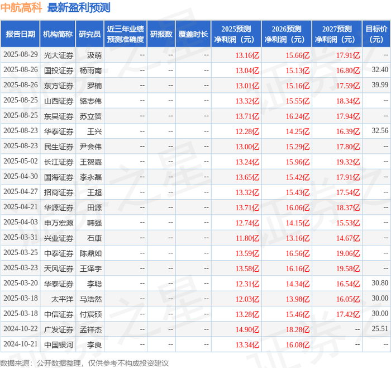Click analyst name 李永磊

point(90,177)
